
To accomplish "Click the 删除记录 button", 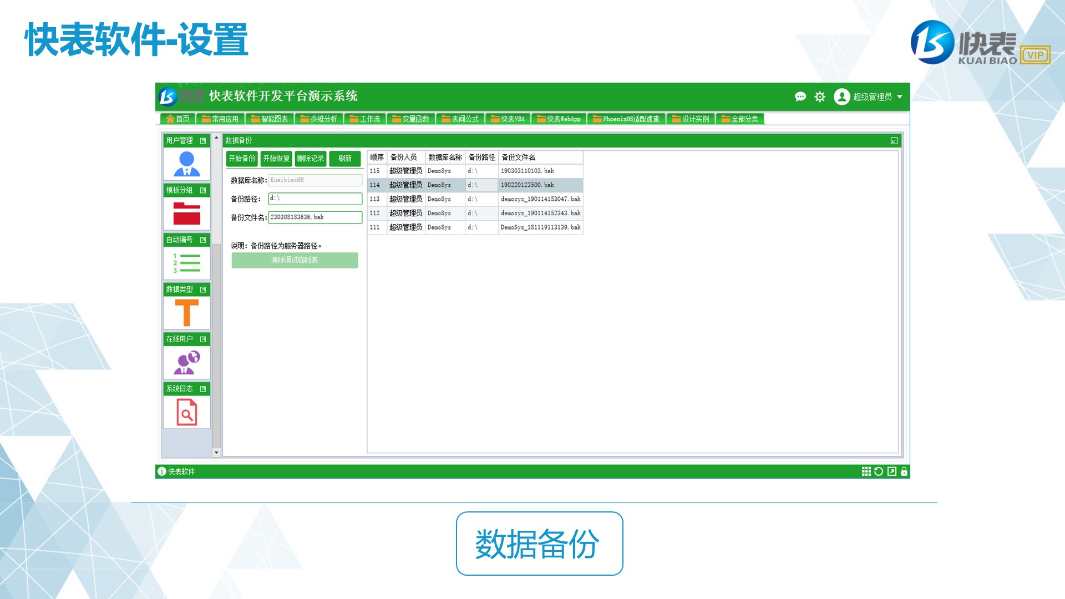I will pos(311,159).
